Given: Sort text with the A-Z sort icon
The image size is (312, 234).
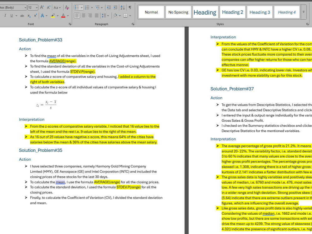Looking at the screenshot, I should 123,7.
